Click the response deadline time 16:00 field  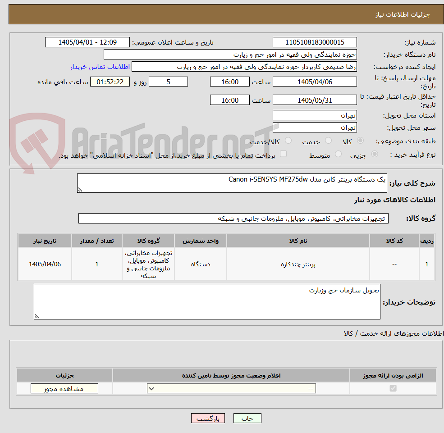click(229, 82)
